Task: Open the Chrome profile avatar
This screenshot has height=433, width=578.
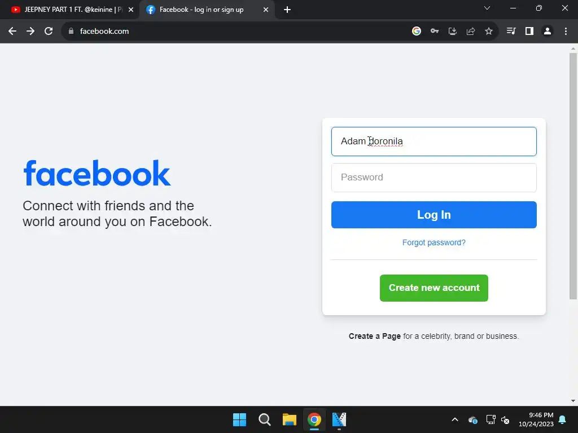Action: tap(548, 32)
